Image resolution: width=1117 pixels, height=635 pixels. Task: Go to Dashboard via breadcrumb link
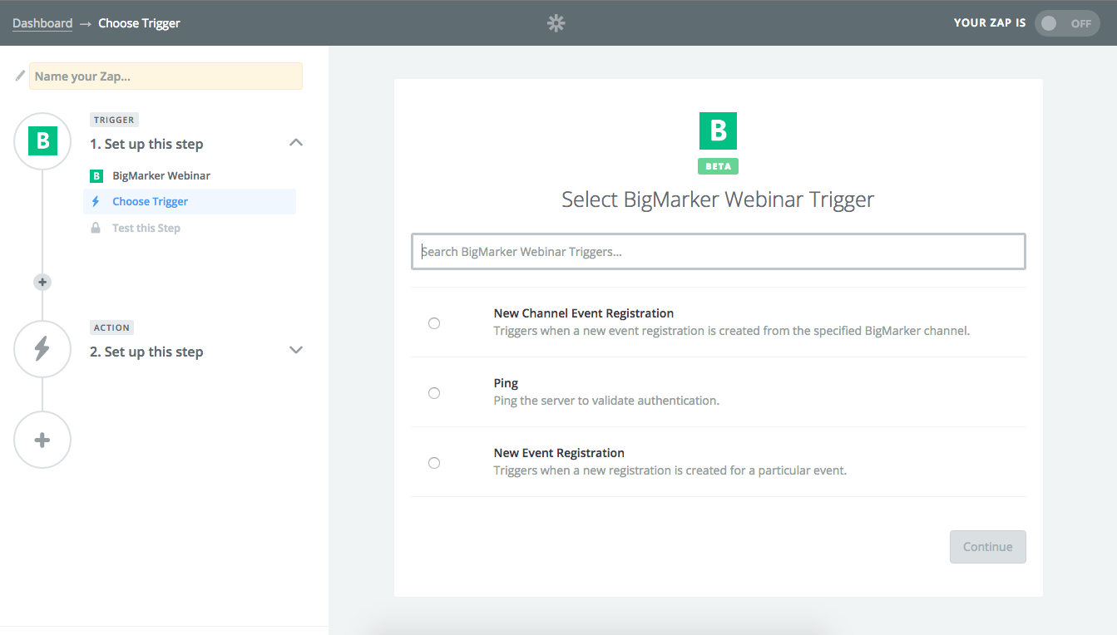coord(42,23)
